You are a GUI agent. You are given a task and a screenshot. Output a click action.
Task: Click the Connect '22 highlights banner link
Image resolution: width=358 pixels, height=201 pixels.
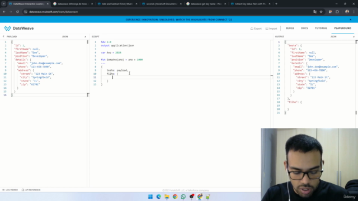pyautogui.click(x=179, y=20)
